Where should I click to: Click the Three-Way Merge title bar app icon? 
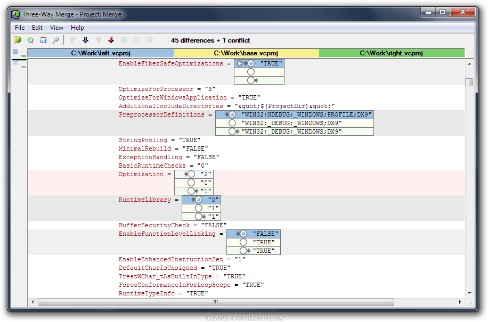[x=15, y=14]
